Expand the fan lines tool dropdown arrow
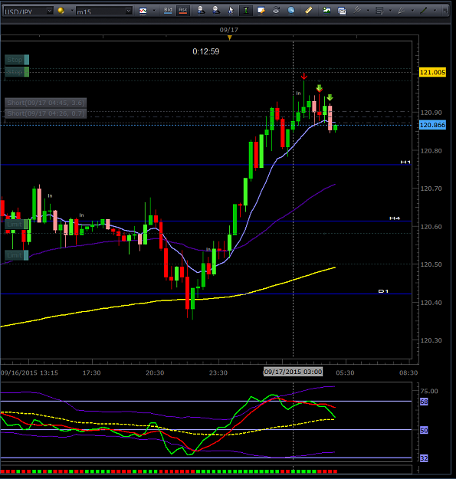The height and width of the screenshot is (479, 456). 412,11
